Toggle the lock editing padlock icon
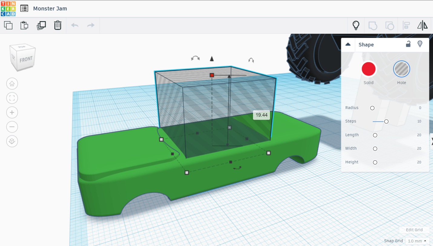This screenshot has width=433, height=246. (408, 44)
